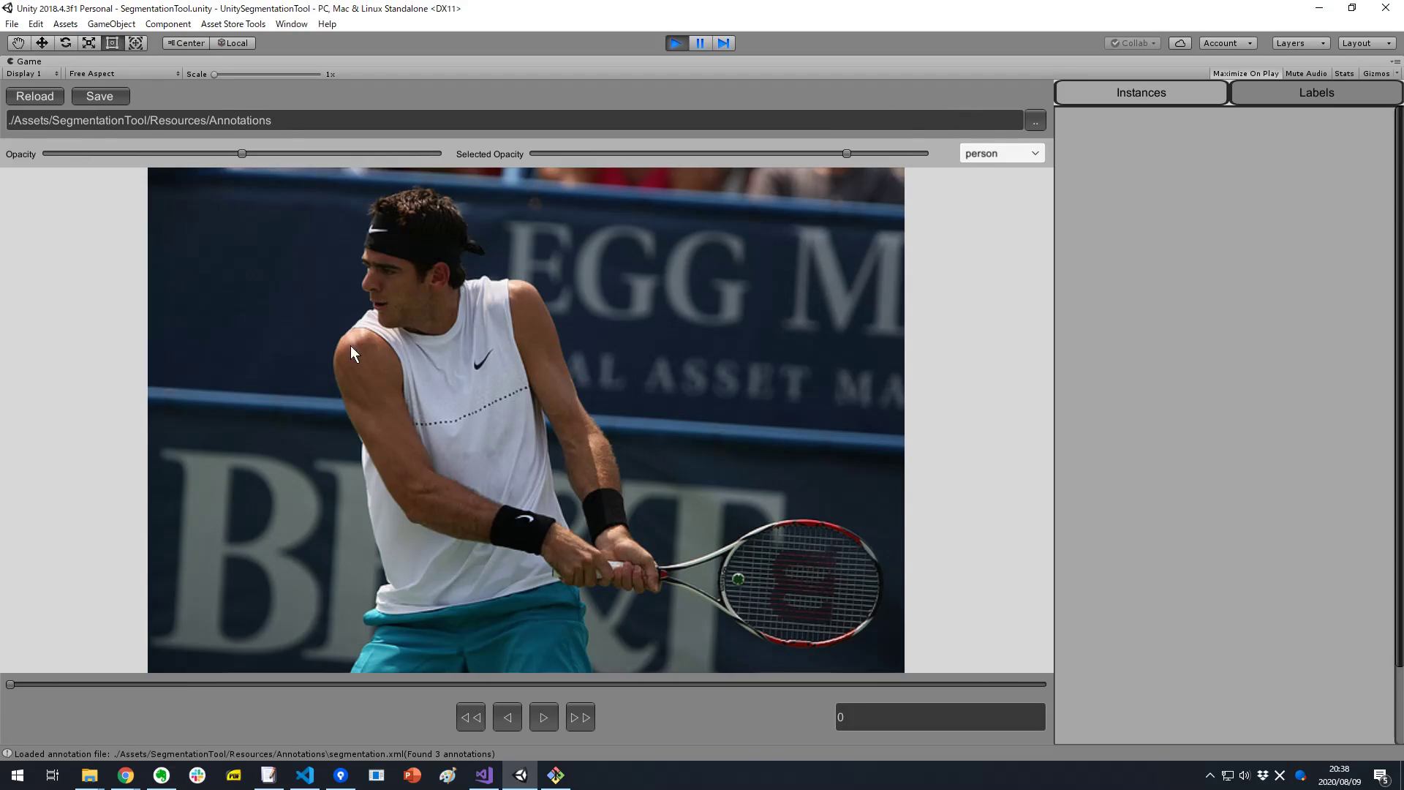Image resolution: width=1404 pixels, height=790 pixels.
Task: Open the Account dropdown
Action: 1228,43
